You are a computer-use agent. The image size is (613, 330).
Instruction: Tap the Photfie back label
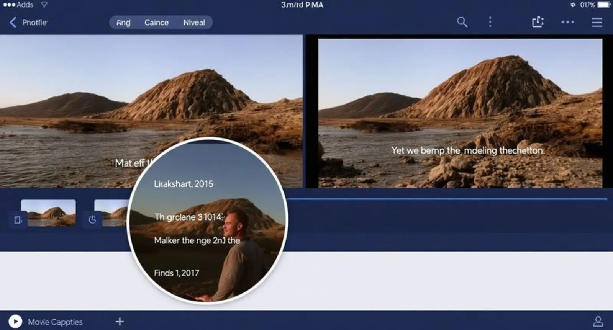(x=35, y=23)
